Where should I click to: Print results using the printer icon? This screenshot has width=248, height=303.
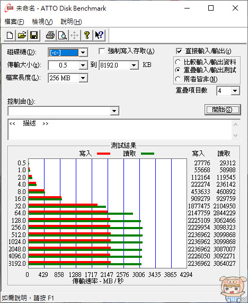tap(50, 36)
